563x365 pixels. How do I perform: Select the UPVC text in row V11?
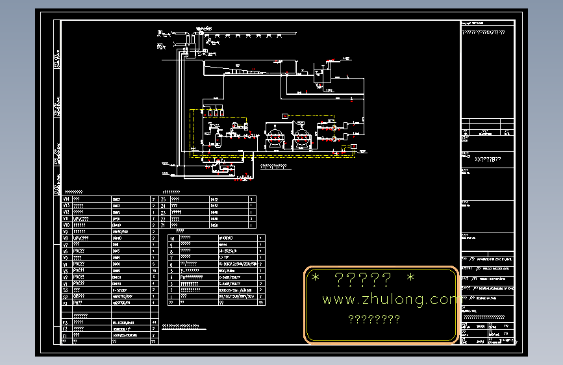click(x=81, y=218)
